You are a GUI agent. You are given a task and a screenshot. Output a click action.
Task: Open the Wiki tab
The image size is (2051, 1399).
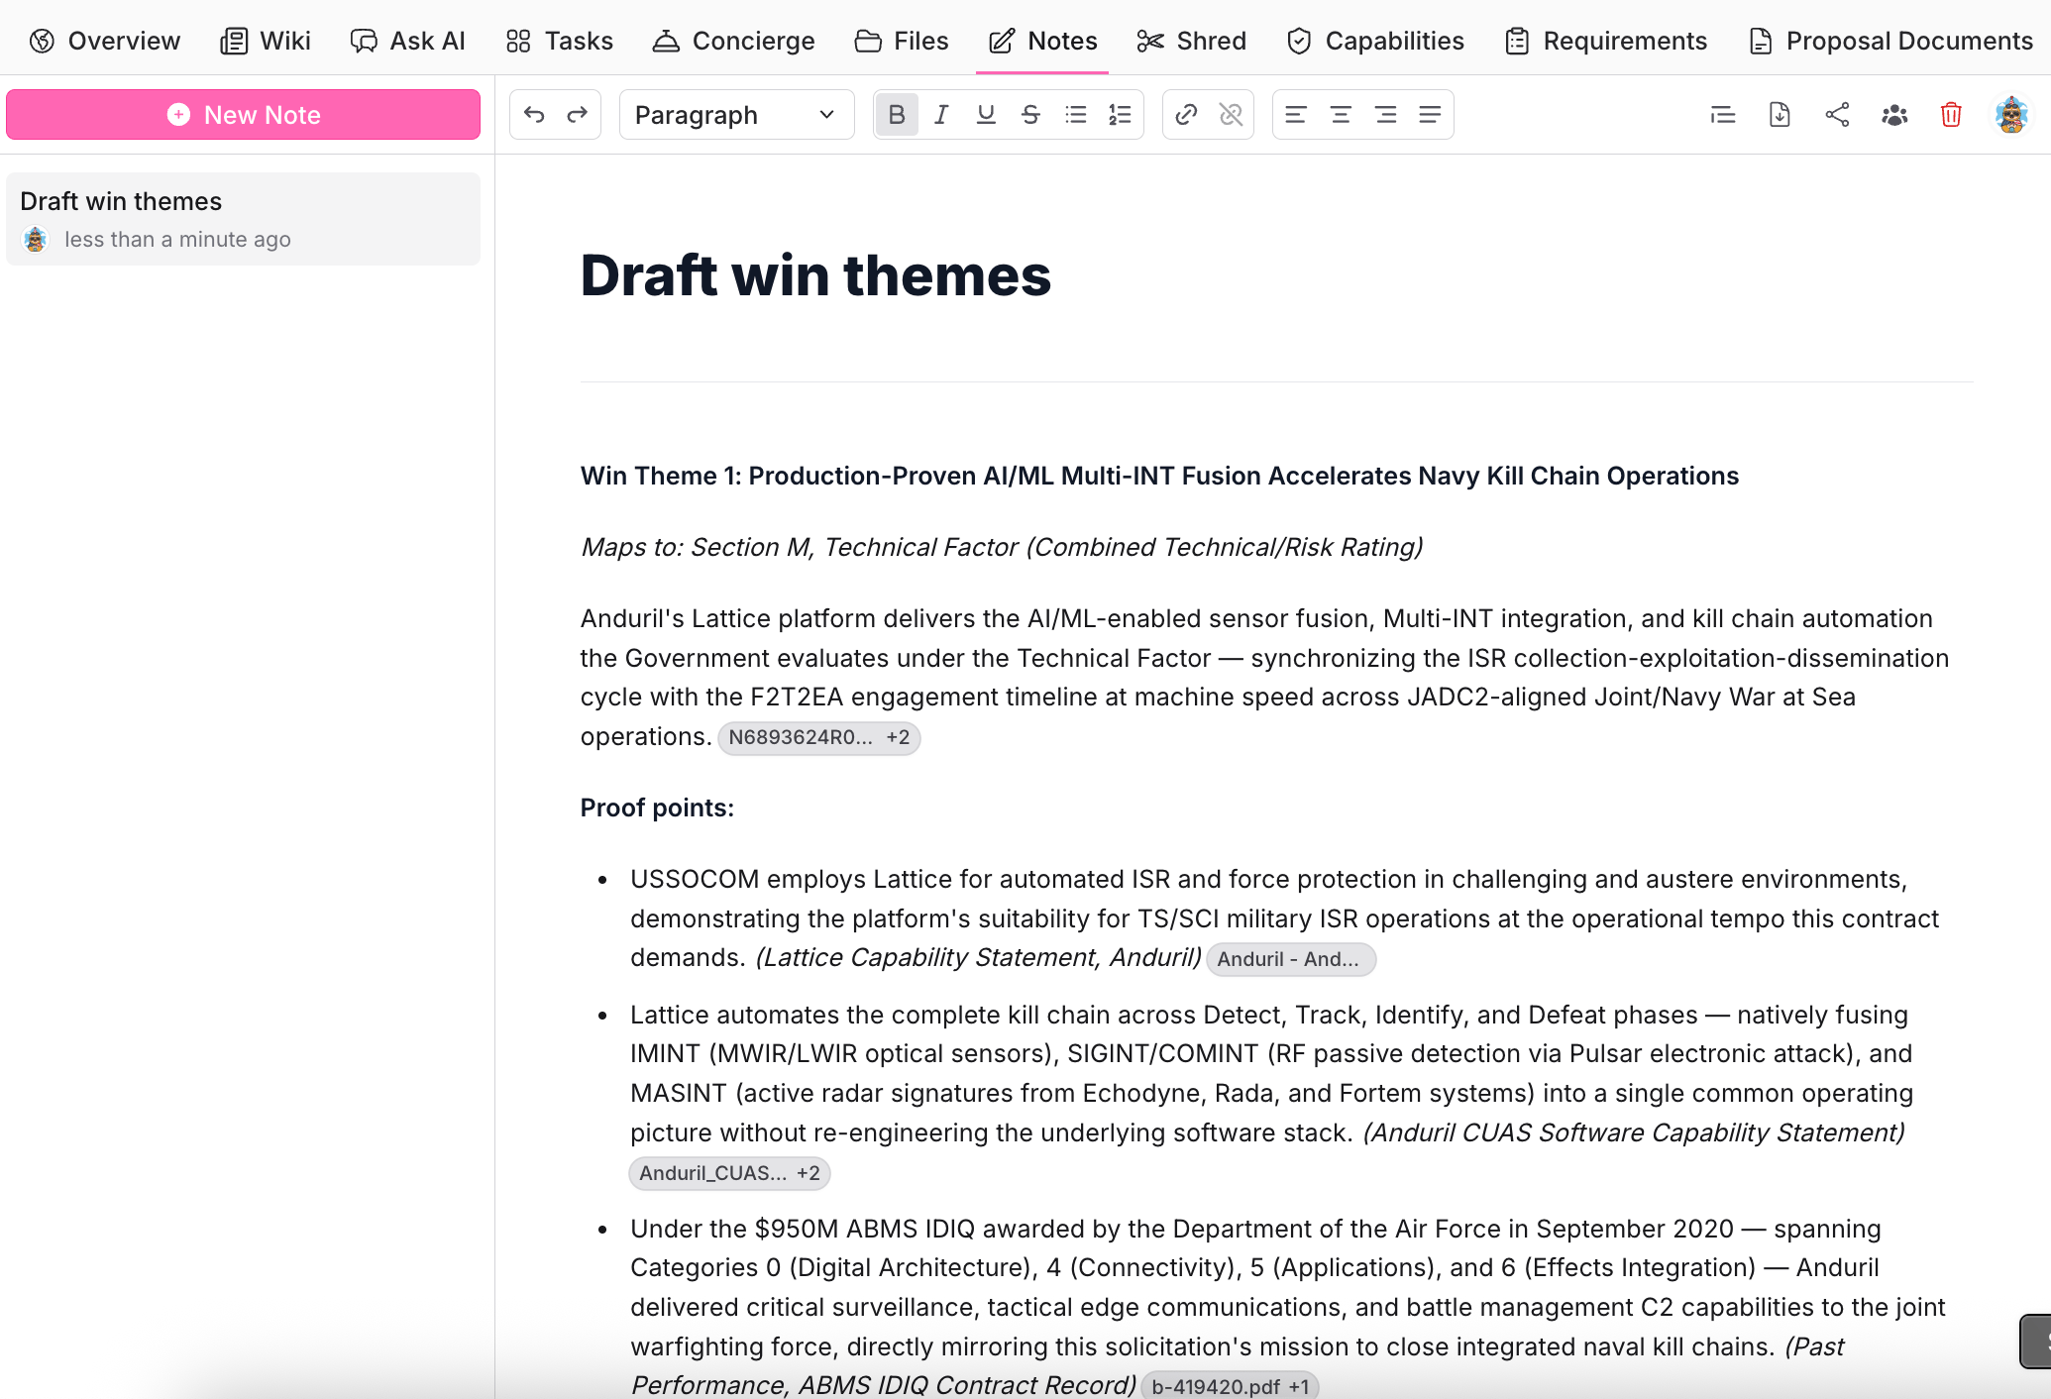(x=266, y=41)
